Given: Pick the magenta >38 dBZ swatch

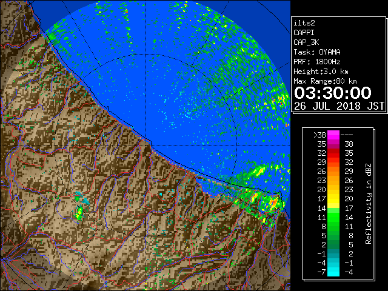Looking at the screenshot, I should [333, 135].
